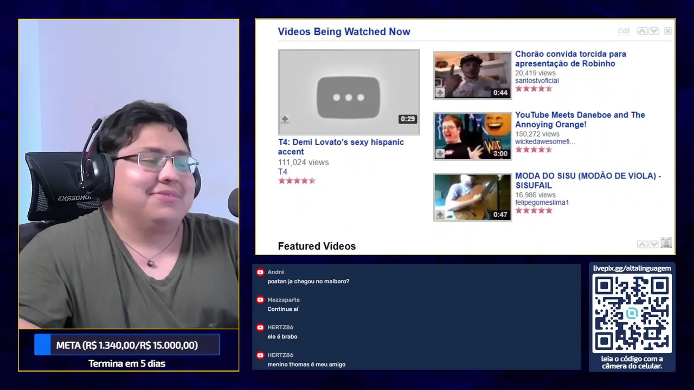Click YouTube icon beside Mezzaparte's chat message
Image resolution: width=694 pixels, height=390 pixels.
click(x=260, y=300)
